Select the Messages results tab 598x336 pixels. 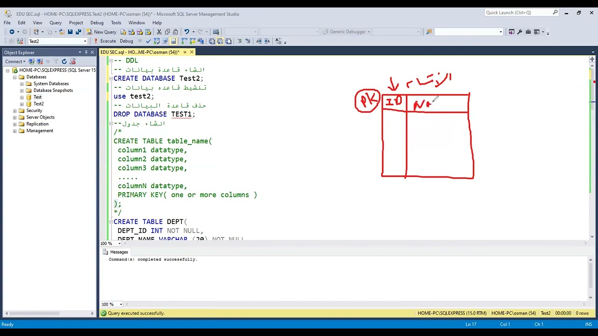(115, 252)
